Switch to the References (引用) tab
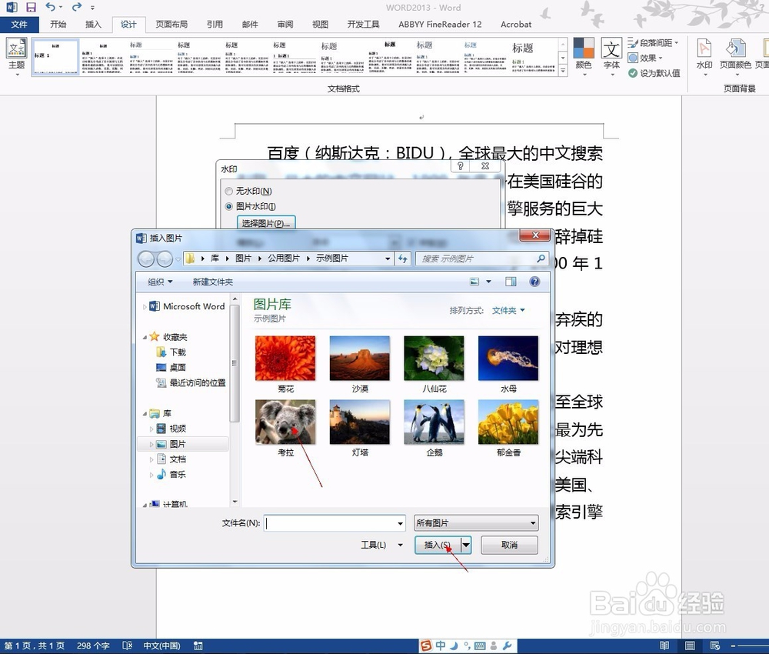This screenshot has width=769, height=654. (x=215, y=24)
